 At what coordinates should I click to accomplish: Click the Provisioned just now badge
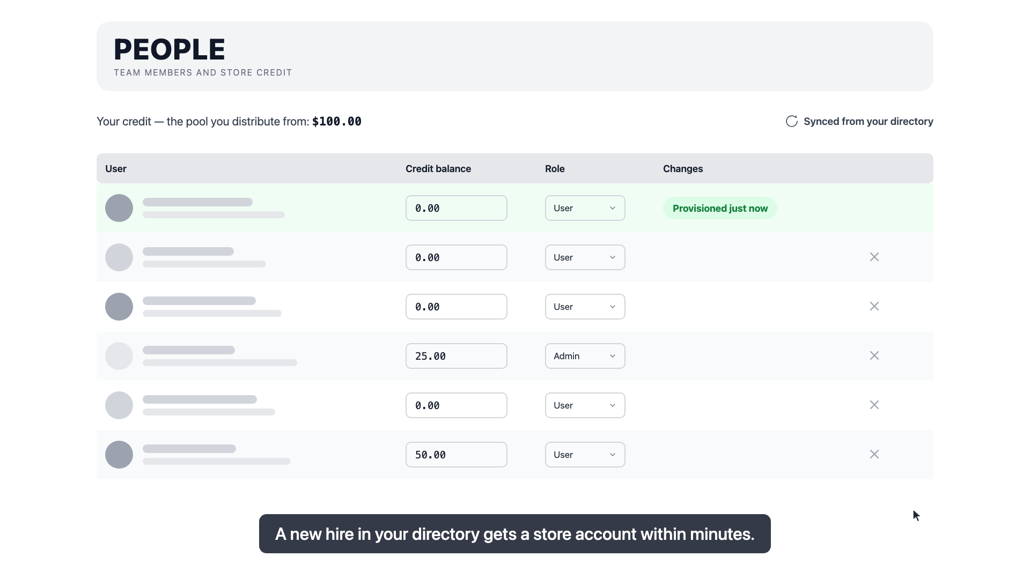[720, 208]
